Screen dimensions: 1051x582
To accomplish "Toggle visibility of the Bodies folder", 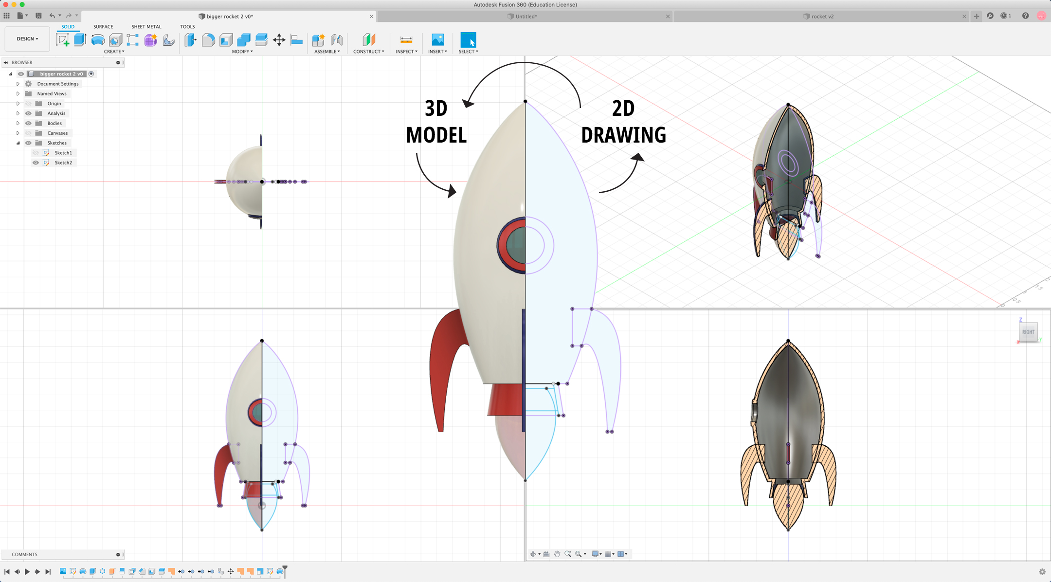I will (28, 123).
